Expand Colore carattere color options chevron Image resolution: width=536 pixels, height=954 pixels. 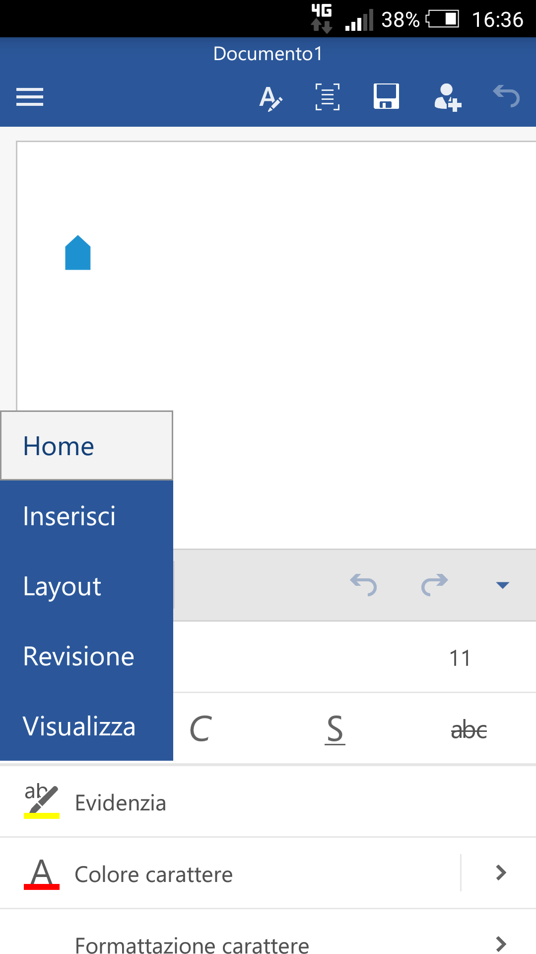(x=501, y=873)
